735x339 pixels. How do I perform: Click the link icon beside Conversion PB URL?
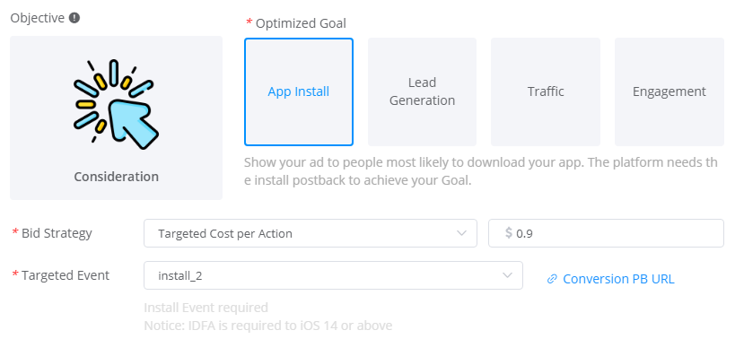tap(552, 279)
